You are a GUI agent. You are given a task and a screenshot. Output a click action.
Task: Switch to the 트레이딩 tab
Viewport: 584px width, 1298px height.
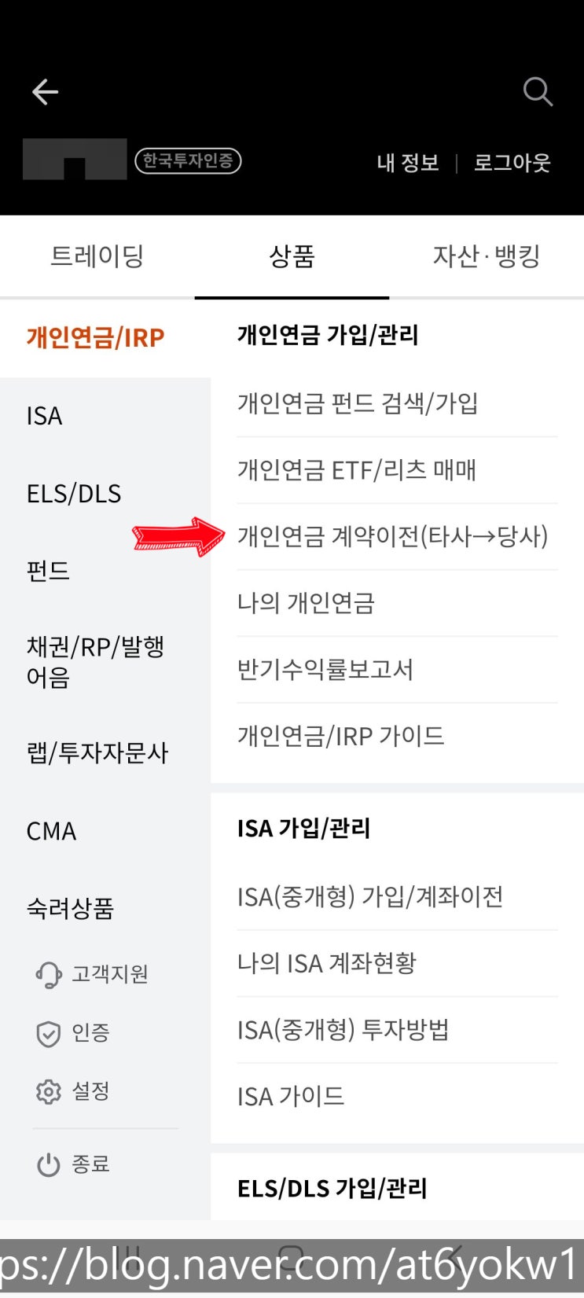coord(97,256)
